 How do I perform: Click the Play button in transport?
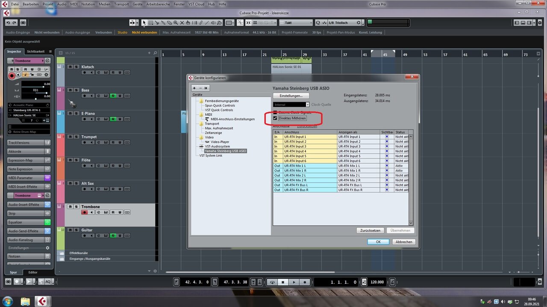click(x=294, y=282)
